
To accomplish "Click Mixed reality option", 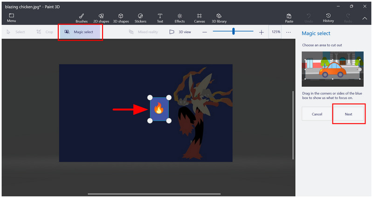I will pyautogui.click(x=144, y=32).
